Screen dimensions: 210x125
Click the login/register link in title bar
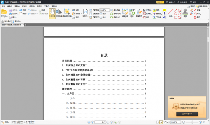[182, 2]
